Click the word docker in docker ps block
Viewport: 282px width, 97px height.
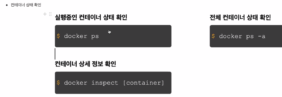[76, 36]
